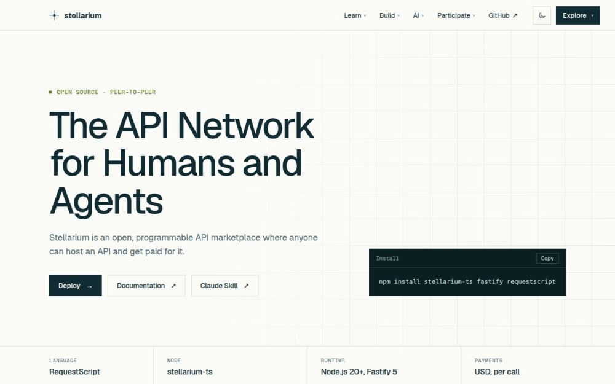Select the npm install stellarium-ts command text
This screenshot has height=384, width=615.
pyautogui.click(x=467, y=281)
